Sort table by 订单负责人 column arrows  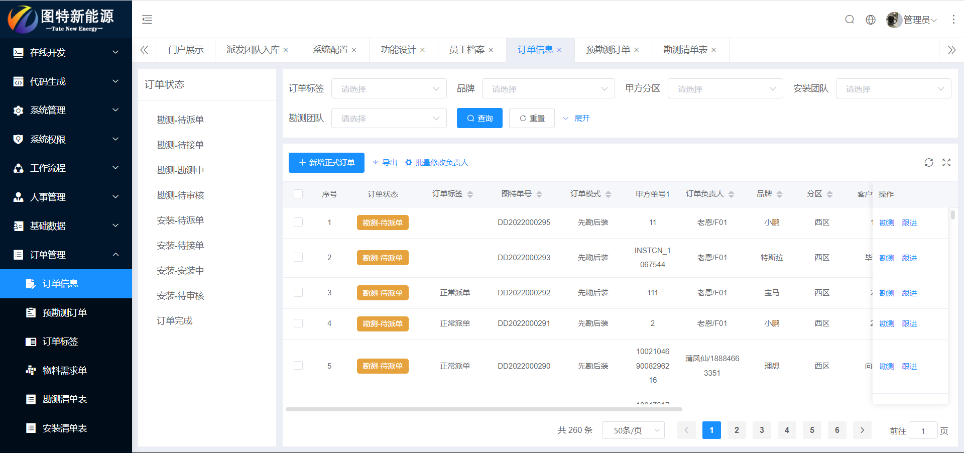coord(731,194)
